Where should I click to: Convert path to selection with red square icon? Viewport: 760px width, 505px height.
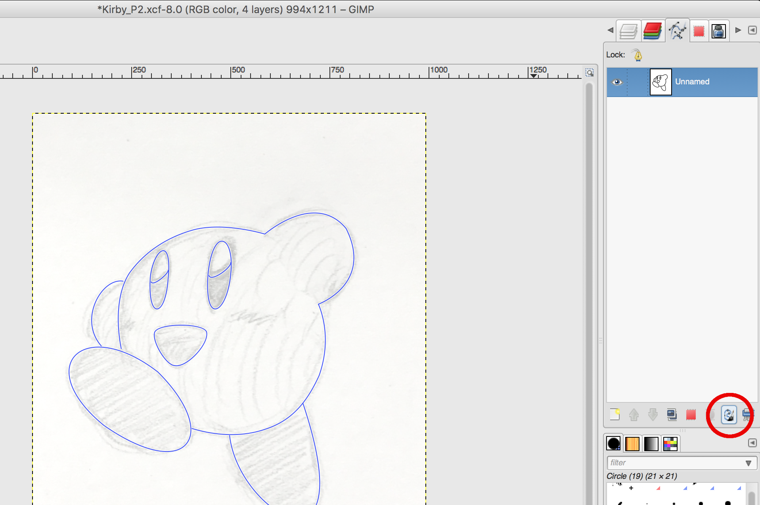tap(691, 414)
